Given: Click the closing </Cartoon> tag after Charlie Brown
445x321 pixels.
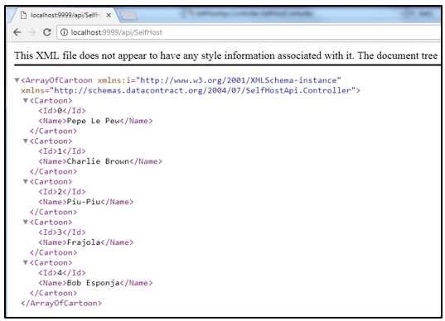Looking at the screenshot, I should pyautogui.click(x=53, y=172).
